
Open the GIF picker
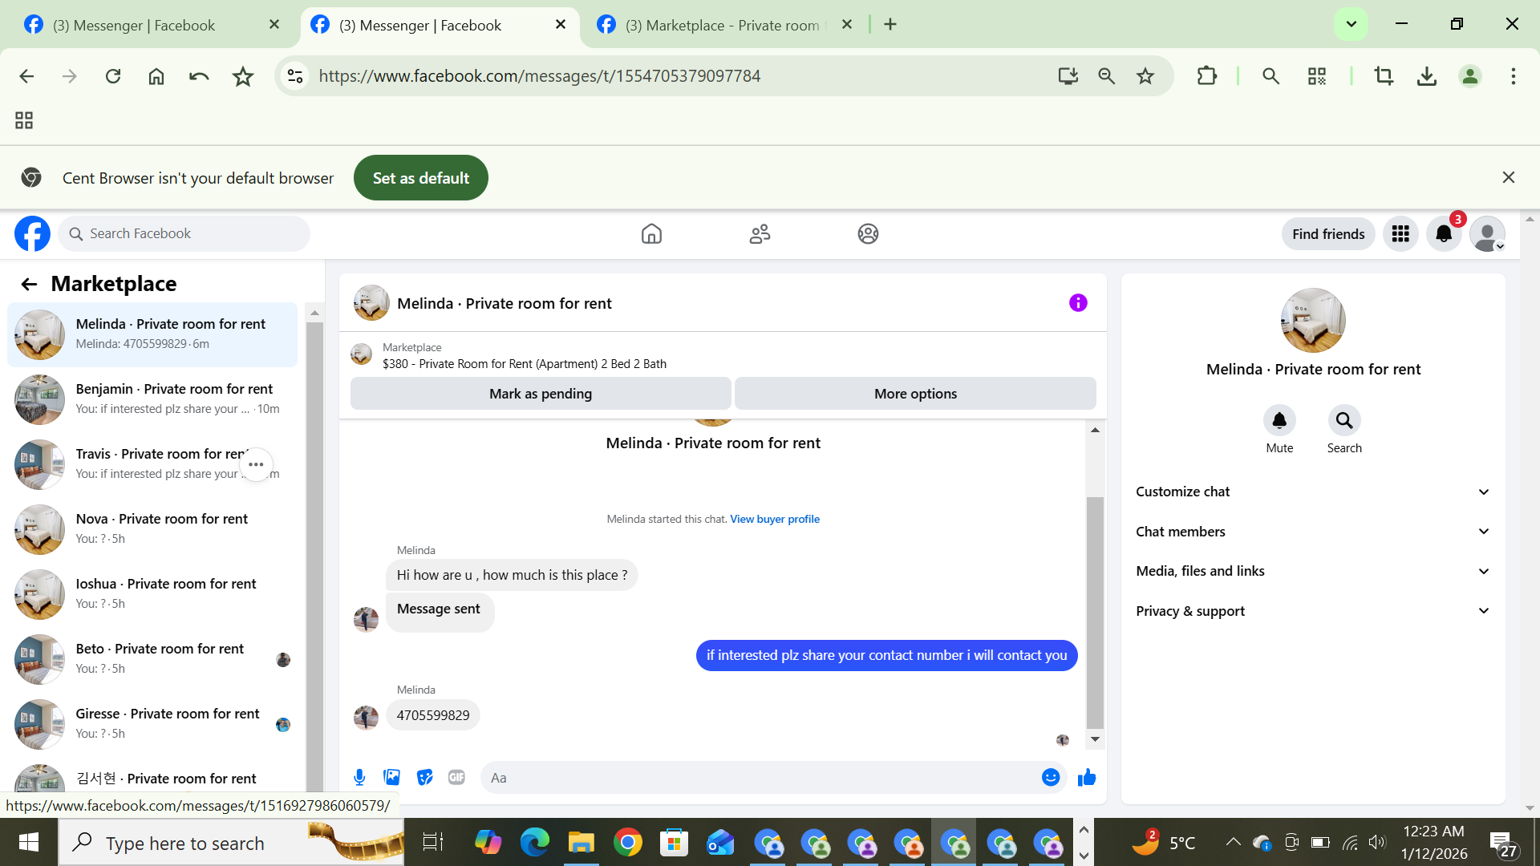(456, 777)
